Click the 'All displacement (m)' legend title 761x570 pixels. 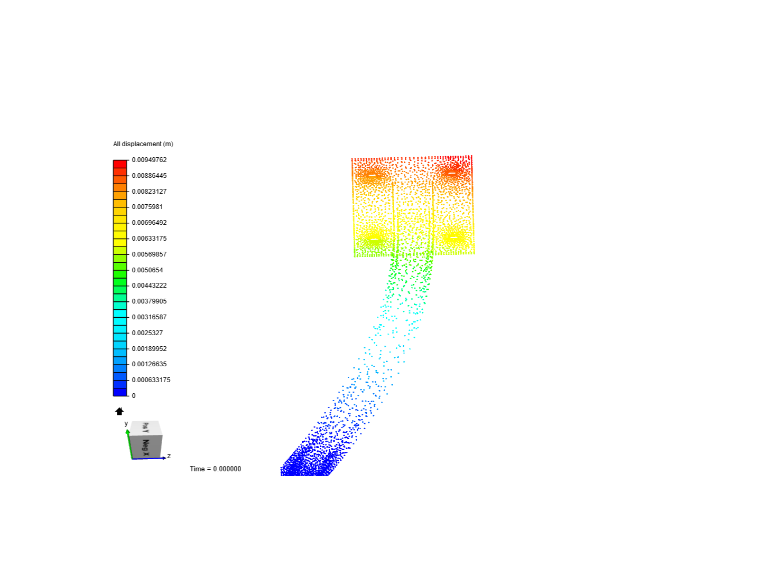pos(143,144)
